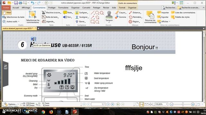206x115 pixels.
Task: Switch to Affichage ribbon tab
Action: [26, 8]
